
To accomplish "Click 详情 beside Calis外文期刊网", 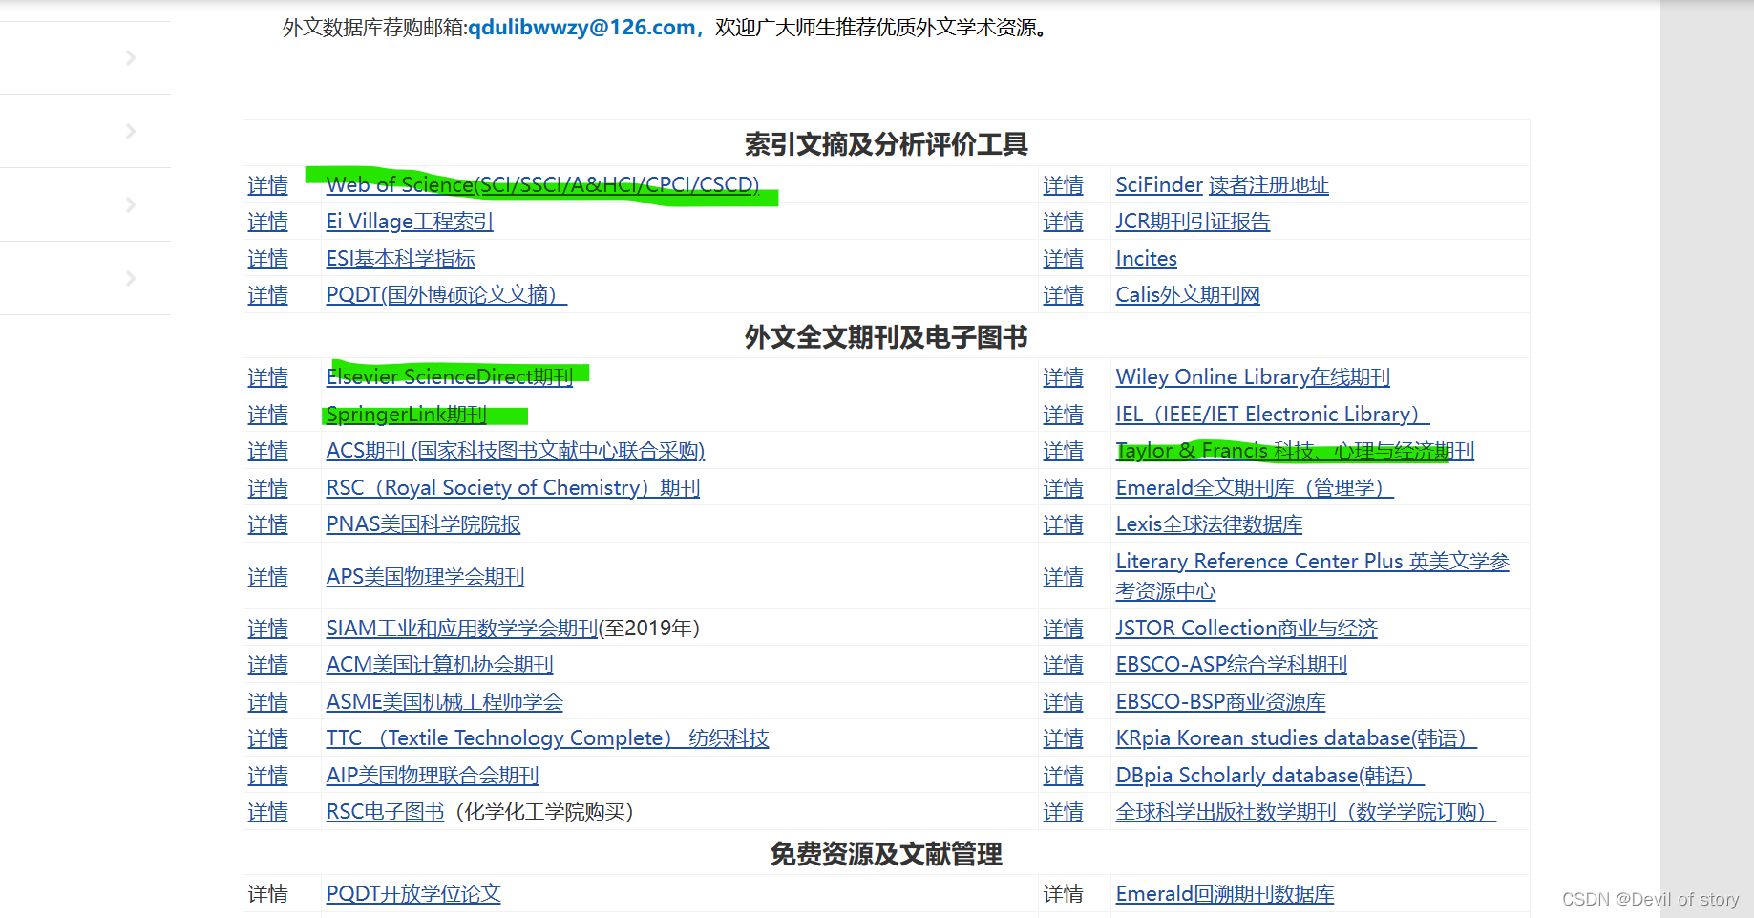I will tap(1063, 295).
